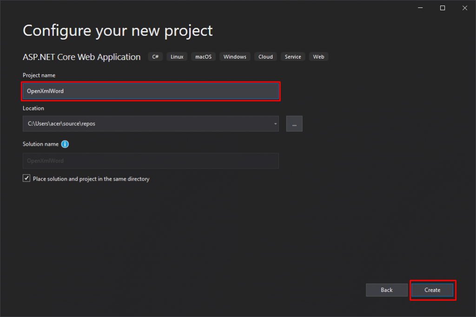Screen dimensions: 476x317
Task: Click the Windows tag
Action: coord(235,57)
